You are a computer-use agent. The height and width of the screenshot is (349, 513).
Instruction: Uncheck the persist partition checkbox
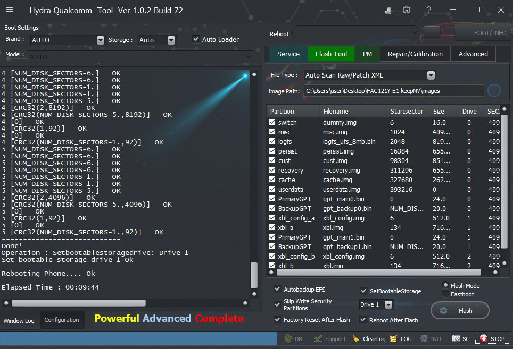tap(272, 151)
